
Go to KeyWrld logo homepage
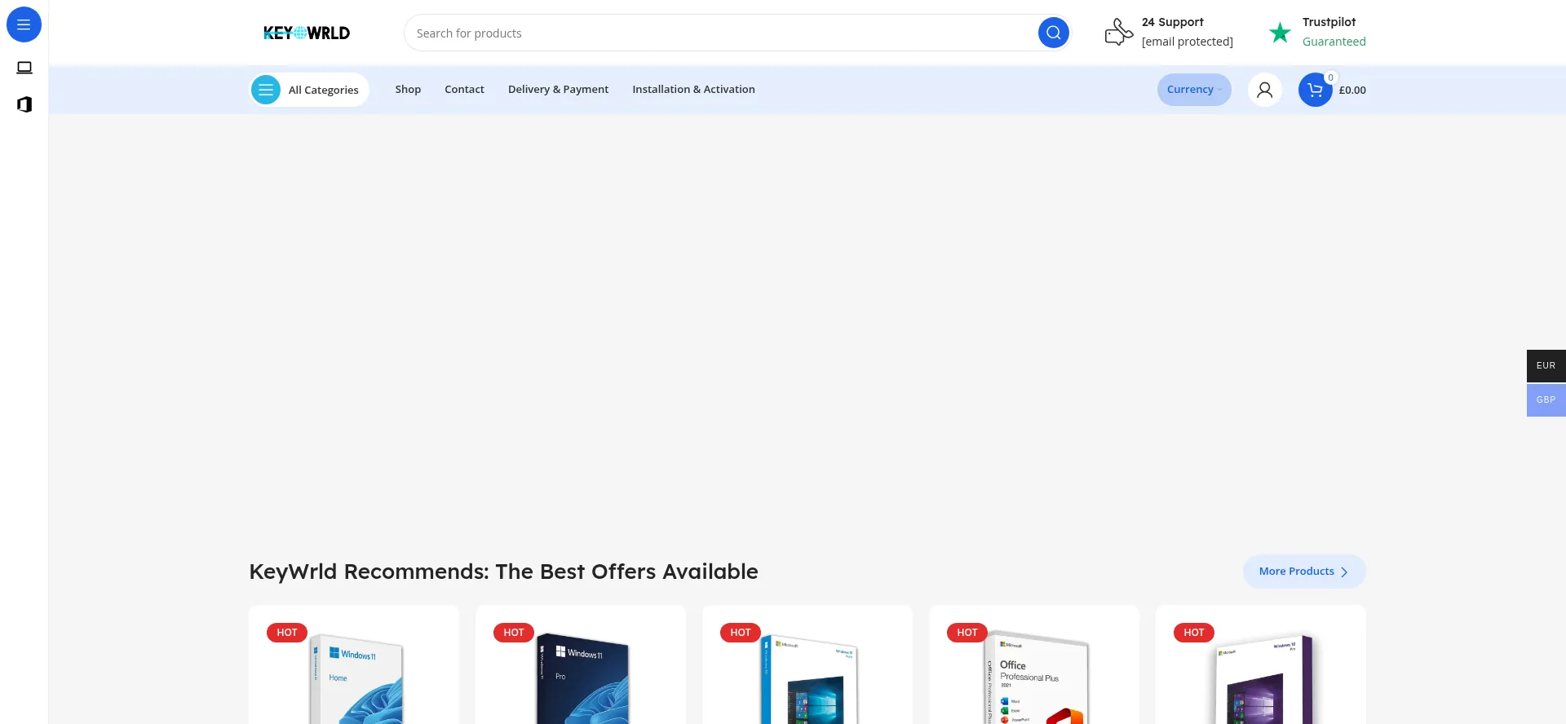[x=307, y=33]
